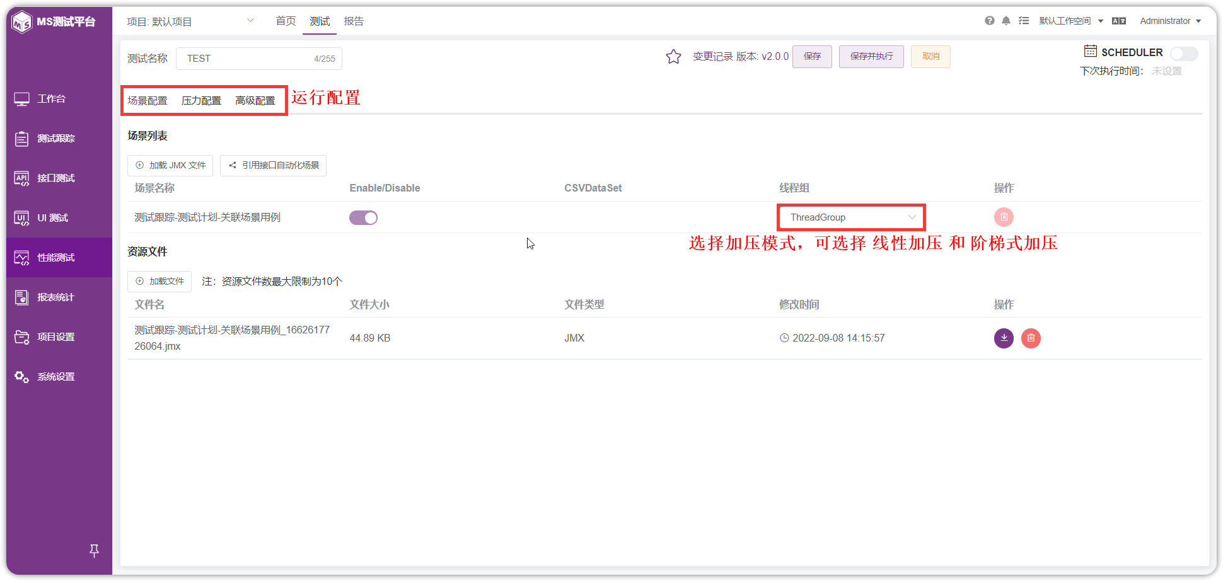Click 加载 JMX 文件 button
Screen dimensions: 1223x581
click(170, 165)
